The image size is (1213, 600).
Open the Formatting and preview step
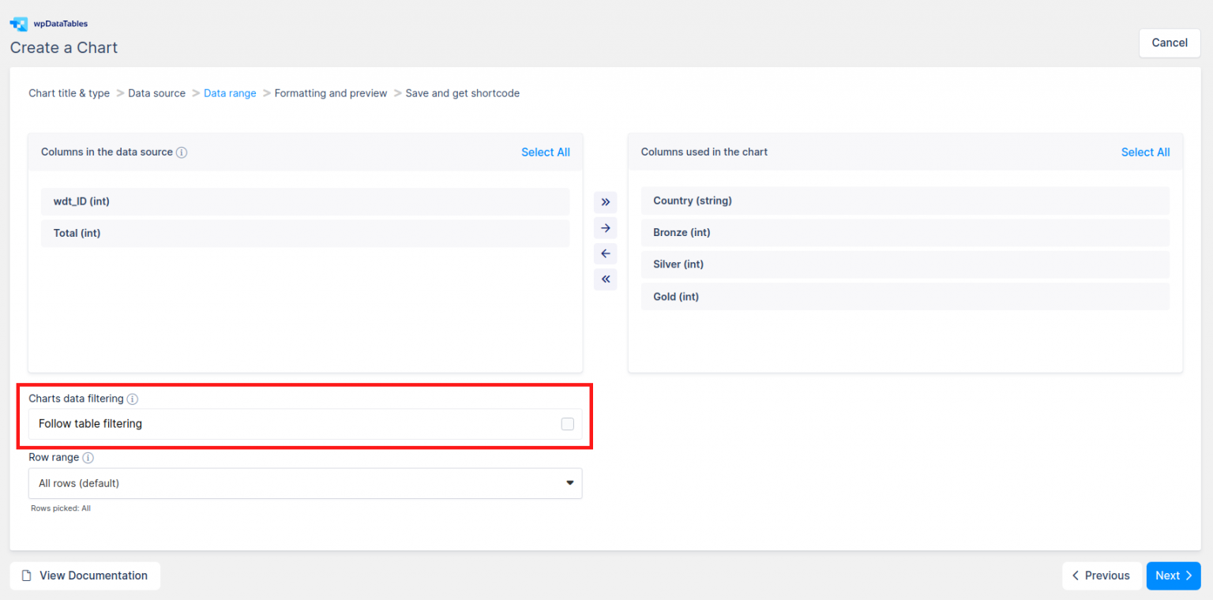coord(330,93)
